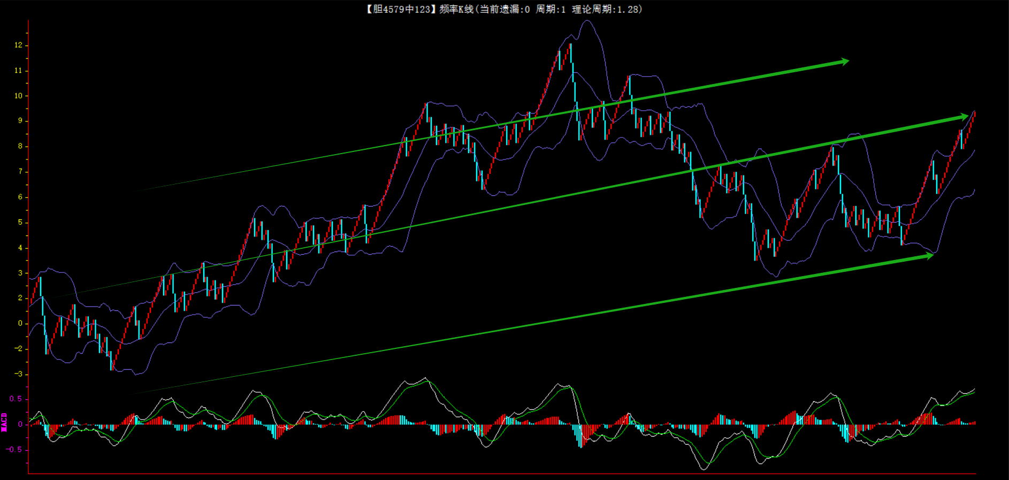Click the yellow 6 label on the price axis
Image resolution: width=1009 pixels, height=480 pixels.
coord(20,197)
